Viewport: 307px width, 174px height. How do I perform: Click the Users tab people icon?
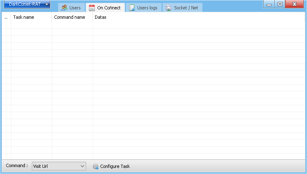[64, 8]
